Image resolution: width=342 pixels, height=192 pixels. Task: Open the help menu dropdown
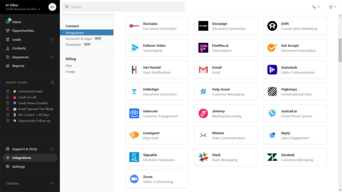(x=332, y=7)
